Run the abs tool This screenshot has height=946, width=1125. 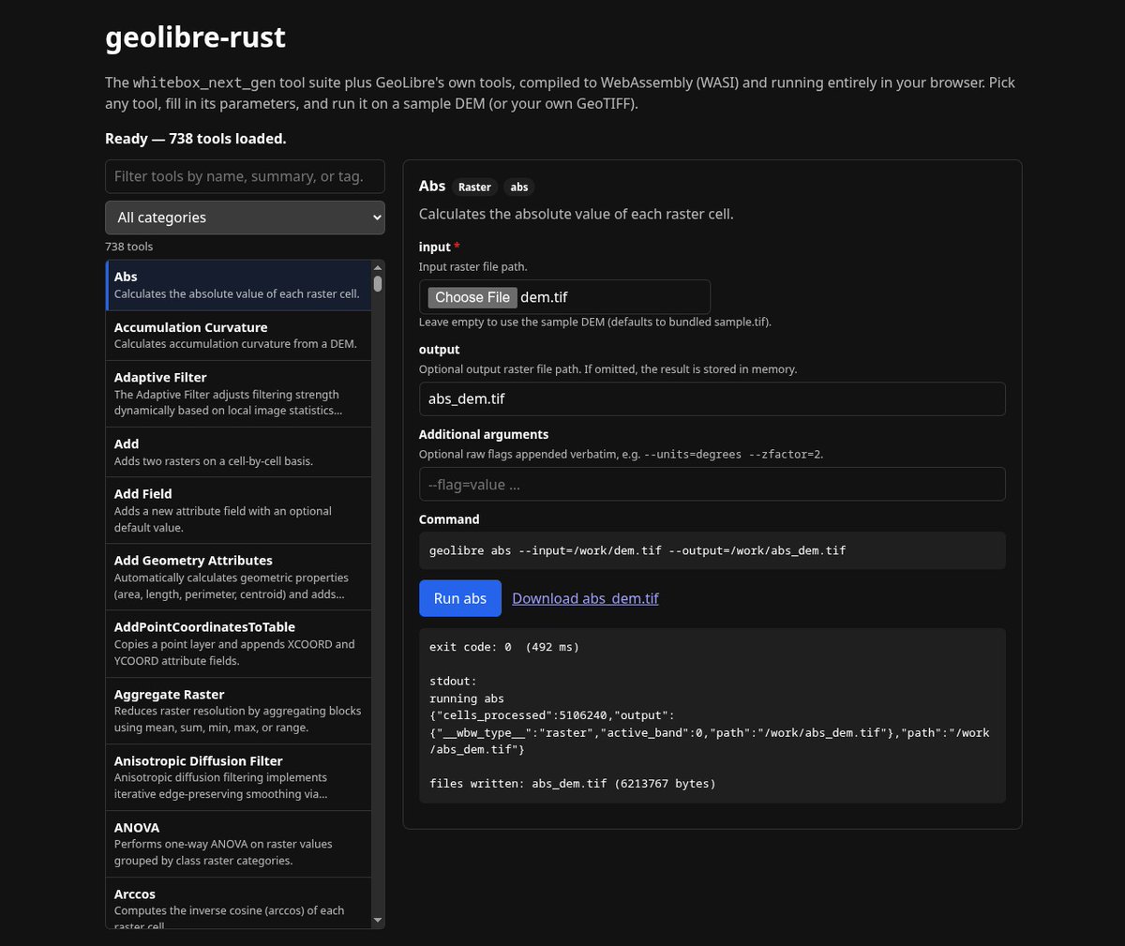pos(460,598)
